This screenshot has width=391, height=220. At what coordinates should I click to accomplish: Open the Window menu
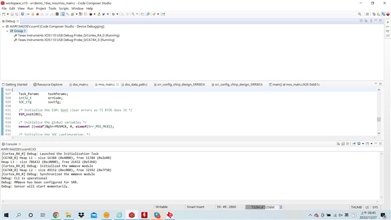tap(78, 9)
